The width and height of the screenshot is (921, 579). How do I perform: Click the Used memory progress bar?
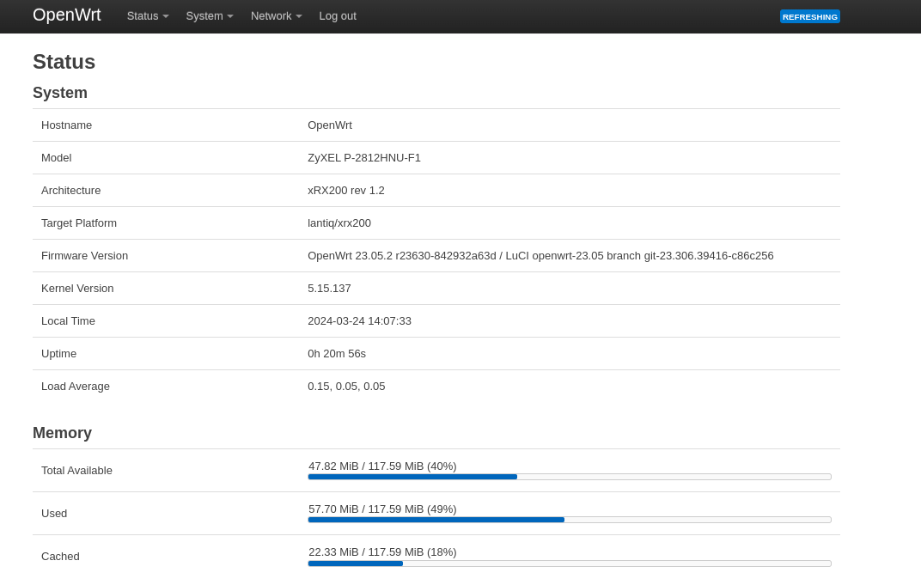[569, 520]
